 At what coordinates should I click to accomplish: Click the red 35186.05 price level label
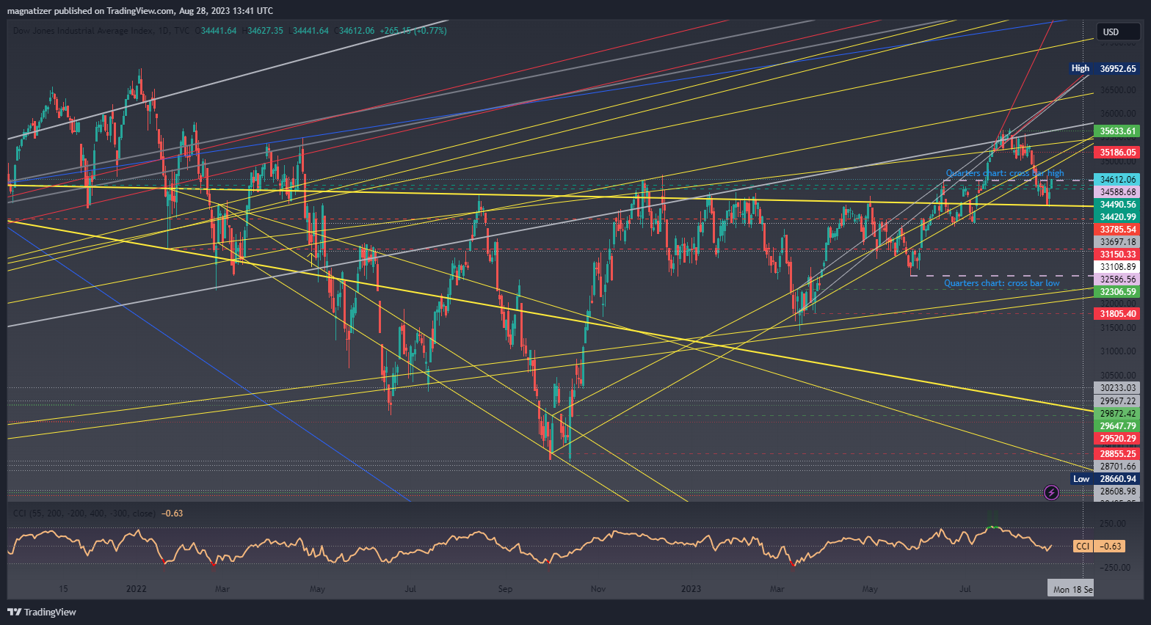click(1117, 153)
